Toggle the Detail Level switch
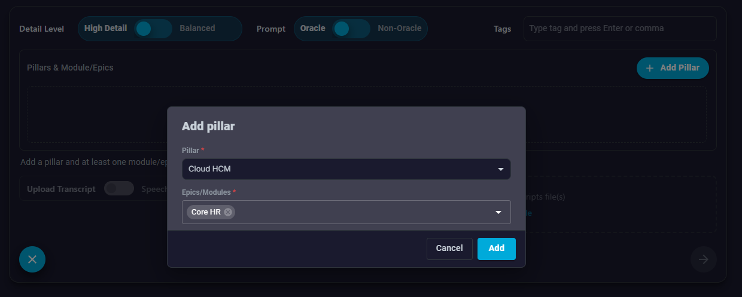 pos(153,28)
